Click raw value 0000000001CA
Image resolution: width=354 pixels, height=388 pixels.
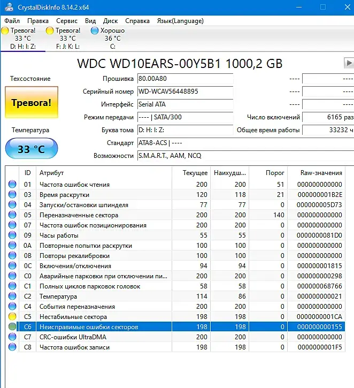coord(319,316)
